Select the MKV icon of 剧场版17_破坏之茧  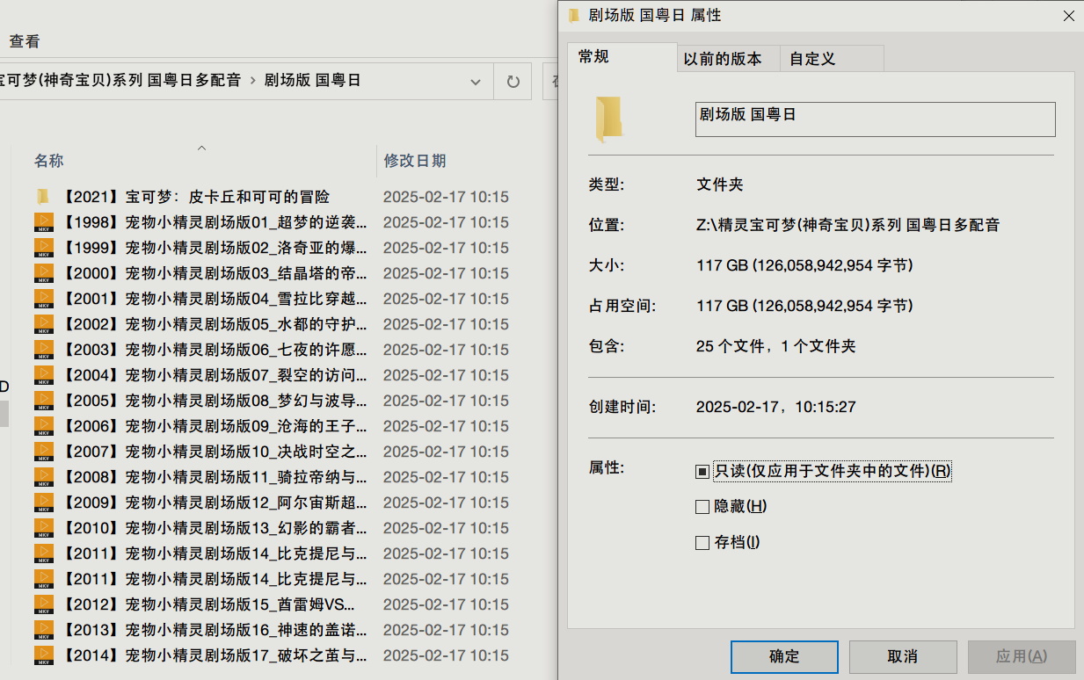click(x=43, y=655)
